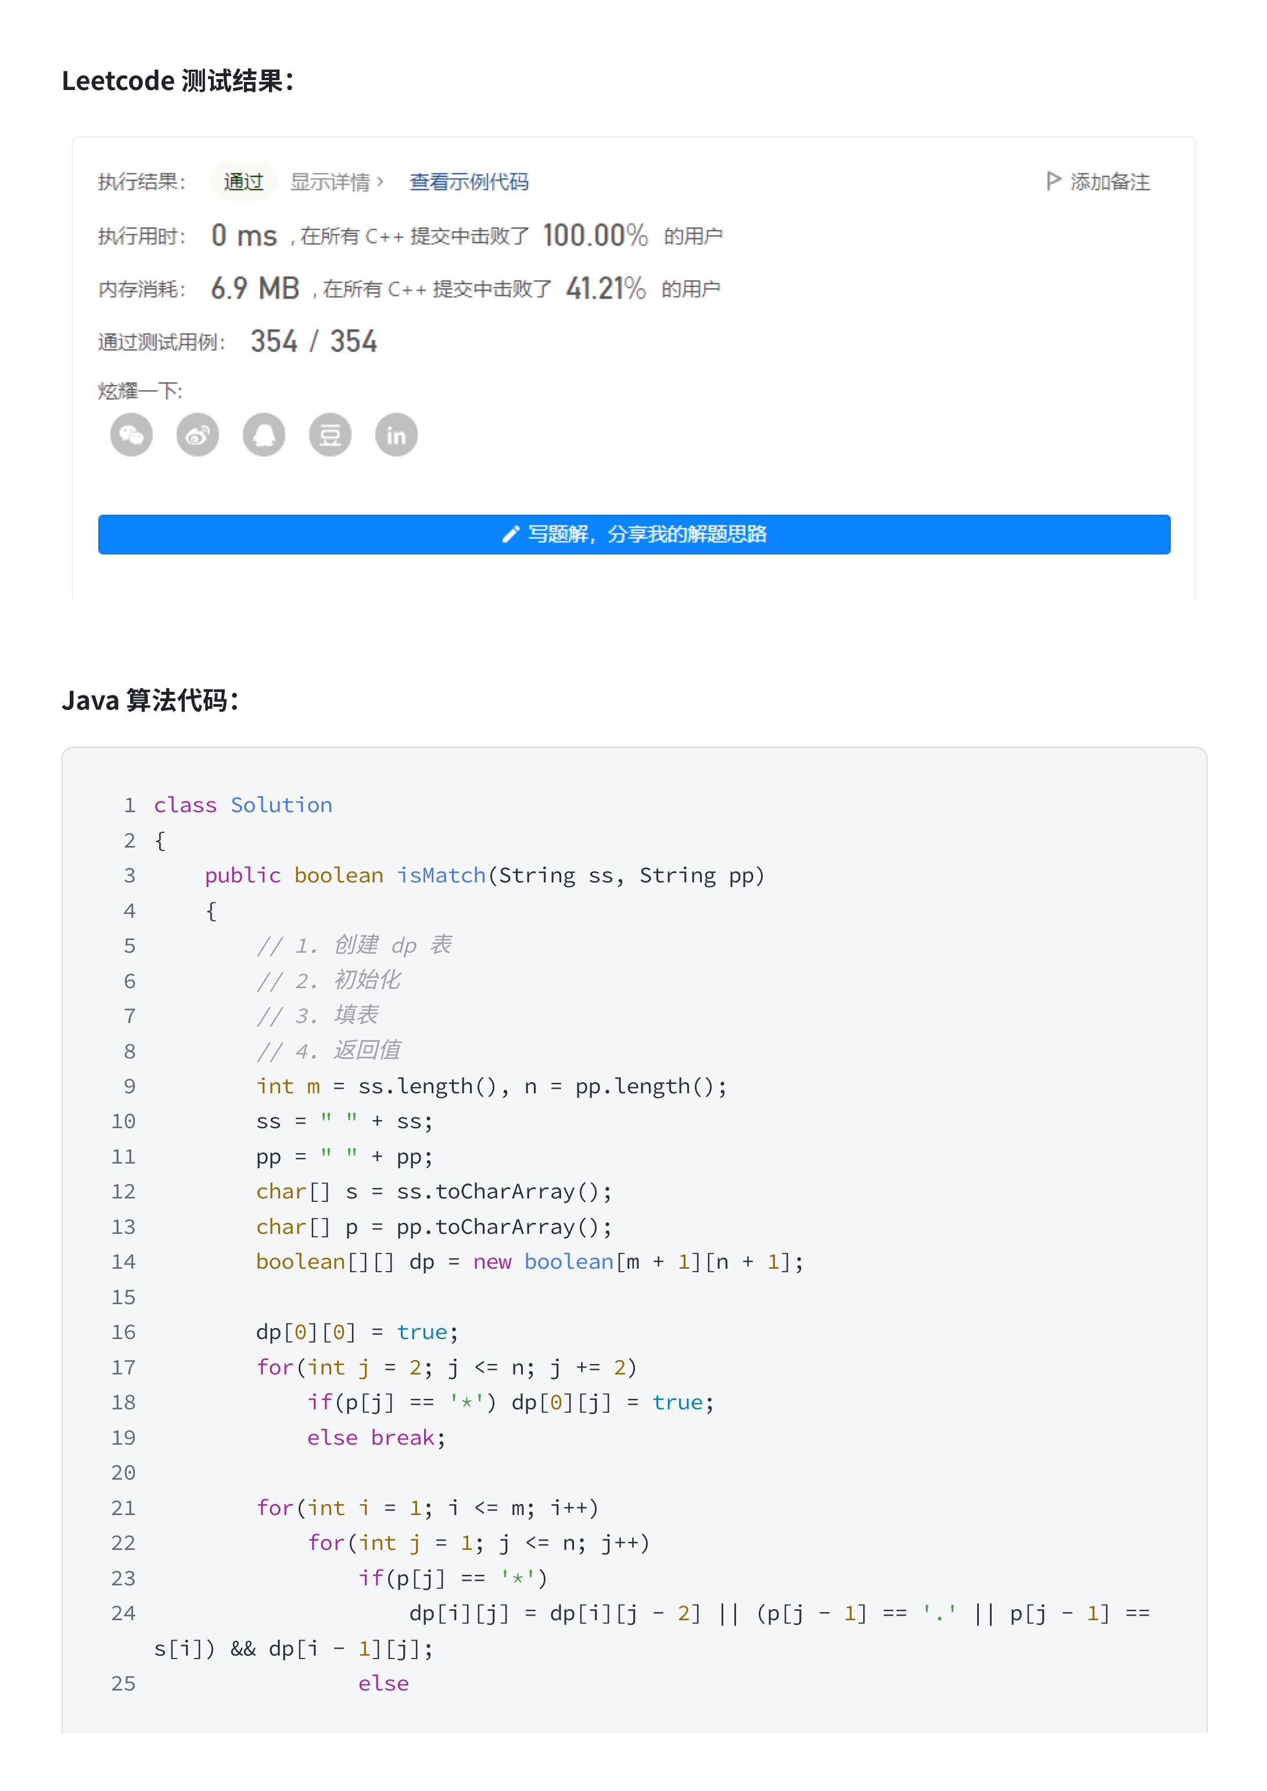The image size is (1267, 1791).
Task: Share to Douban using the 豆 icon
Action: tap(330, 435)
